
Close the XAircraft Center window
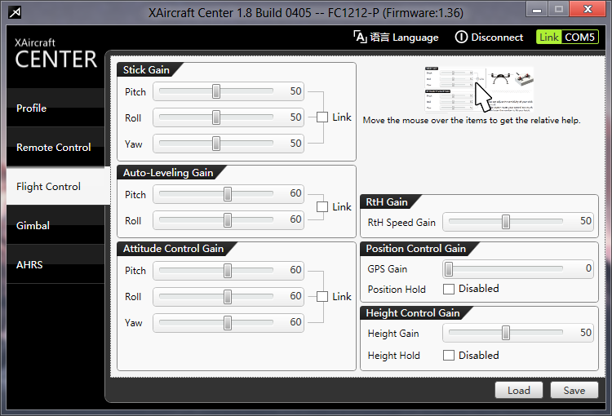click(x=588, y=9)
